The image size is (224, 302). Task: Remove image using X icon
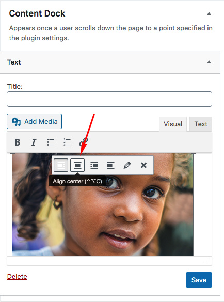[143, 165]
